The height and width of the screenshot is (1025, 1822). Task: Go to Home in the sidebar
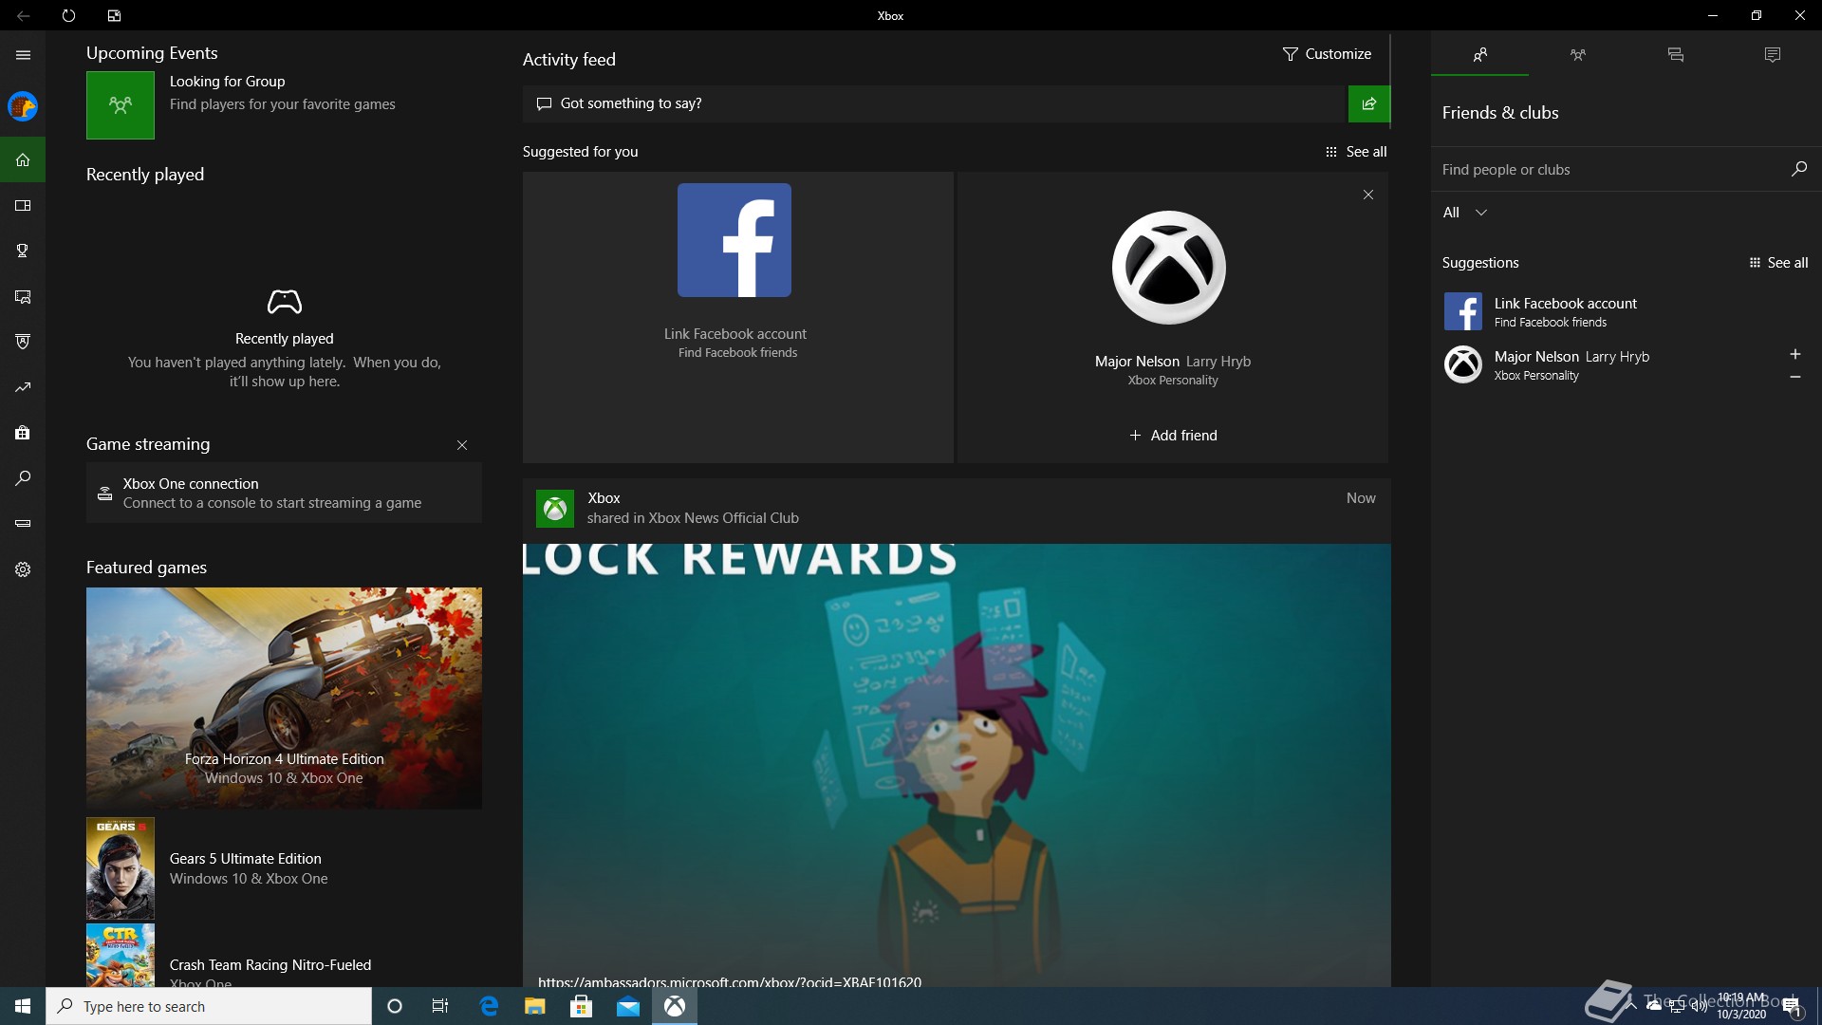click(x=23, y=159)
